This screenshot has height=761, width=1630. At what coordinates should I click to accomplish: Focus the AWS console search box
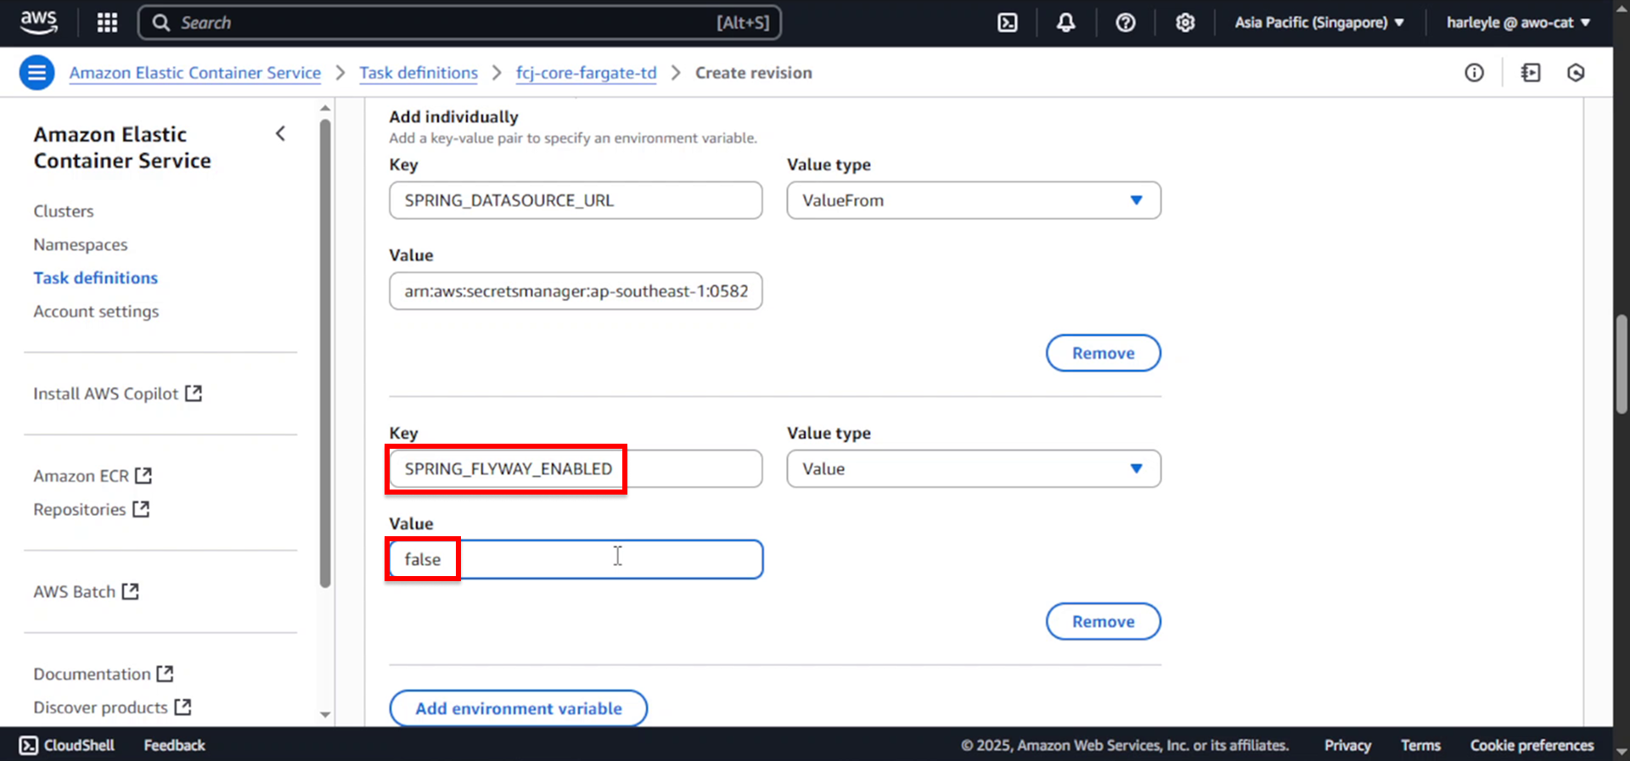(459, 23)
